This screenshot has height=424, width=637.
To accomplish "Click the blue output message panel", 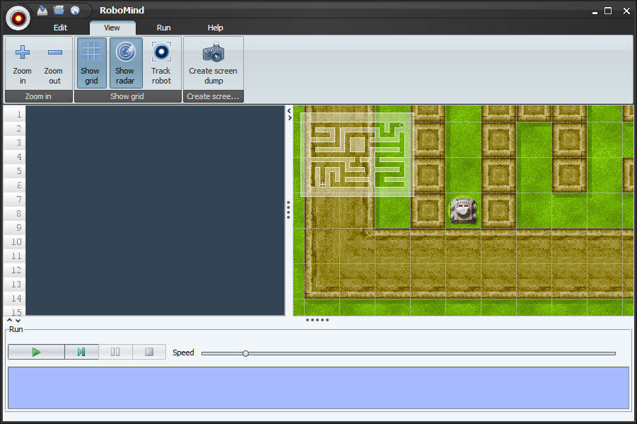I will [318, 388].
